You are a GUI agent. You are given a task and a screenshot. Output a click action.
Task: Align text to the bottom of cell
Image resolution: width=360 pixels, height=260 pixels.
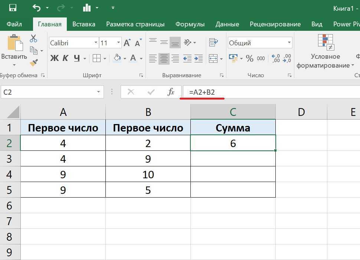pos(175,42)
